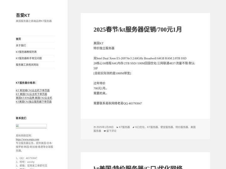Open tag KT服务器 in tag list

tap(153, 127)
